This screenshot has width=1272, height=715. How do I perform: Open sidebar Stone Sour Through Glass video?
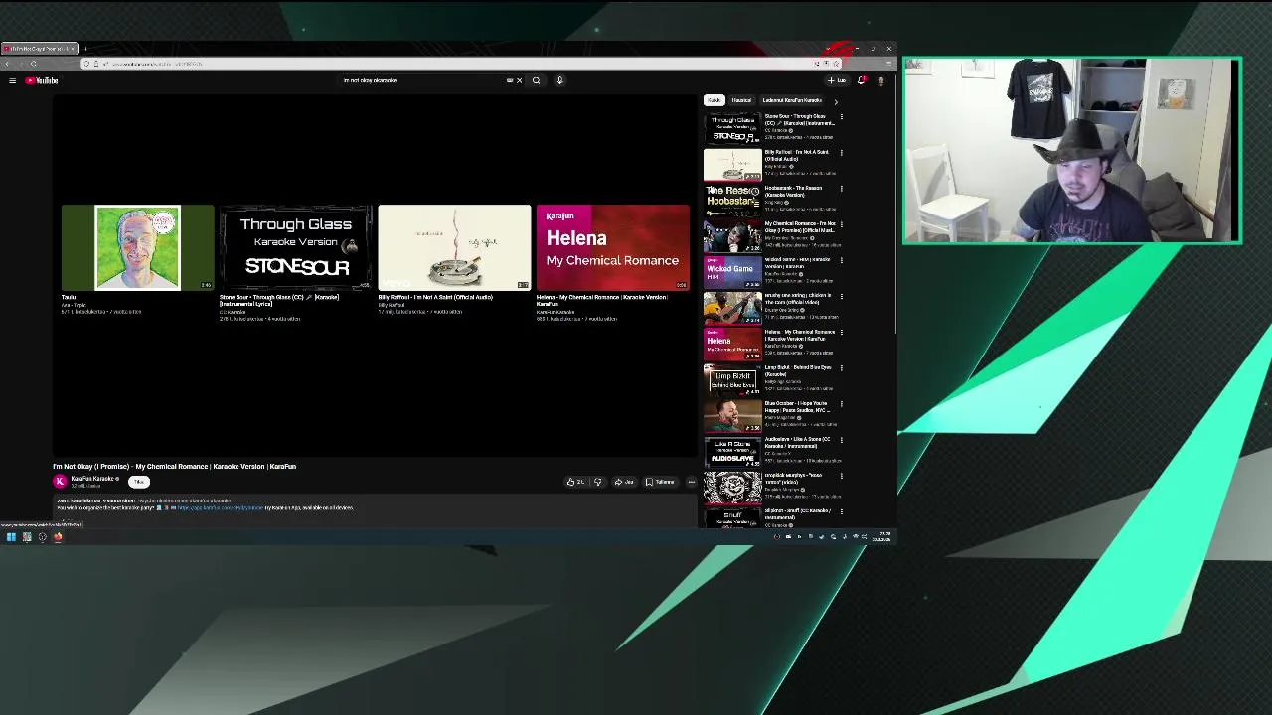732,129
